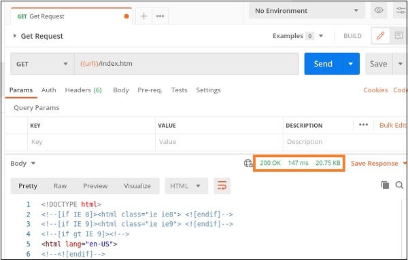Open the comments icon beside the pencil

pyautogui.click(x=398, y=35)
